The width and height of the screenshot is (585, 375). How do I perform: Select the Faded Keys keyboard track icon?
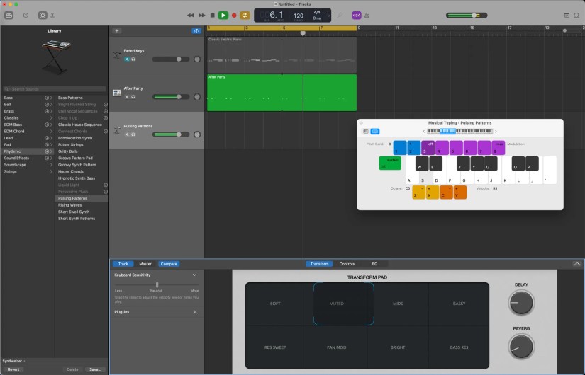(117, 55)
